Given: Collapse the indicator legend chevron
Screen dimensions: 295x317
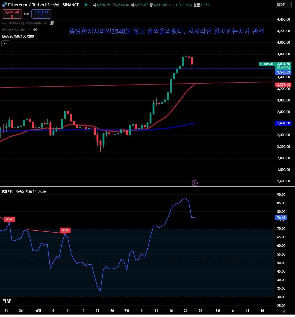Looking at the screenshot, I should pyautogui.click(x=5, y=43).
